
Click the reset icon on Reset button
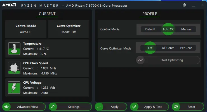(x=176, y=107)
